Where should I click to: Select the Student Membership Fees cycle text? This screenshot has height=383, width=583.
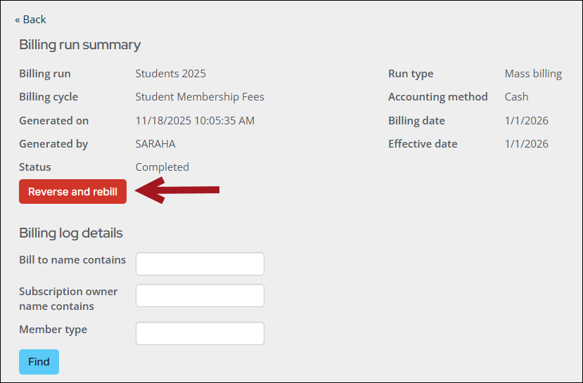click(200, 97)
